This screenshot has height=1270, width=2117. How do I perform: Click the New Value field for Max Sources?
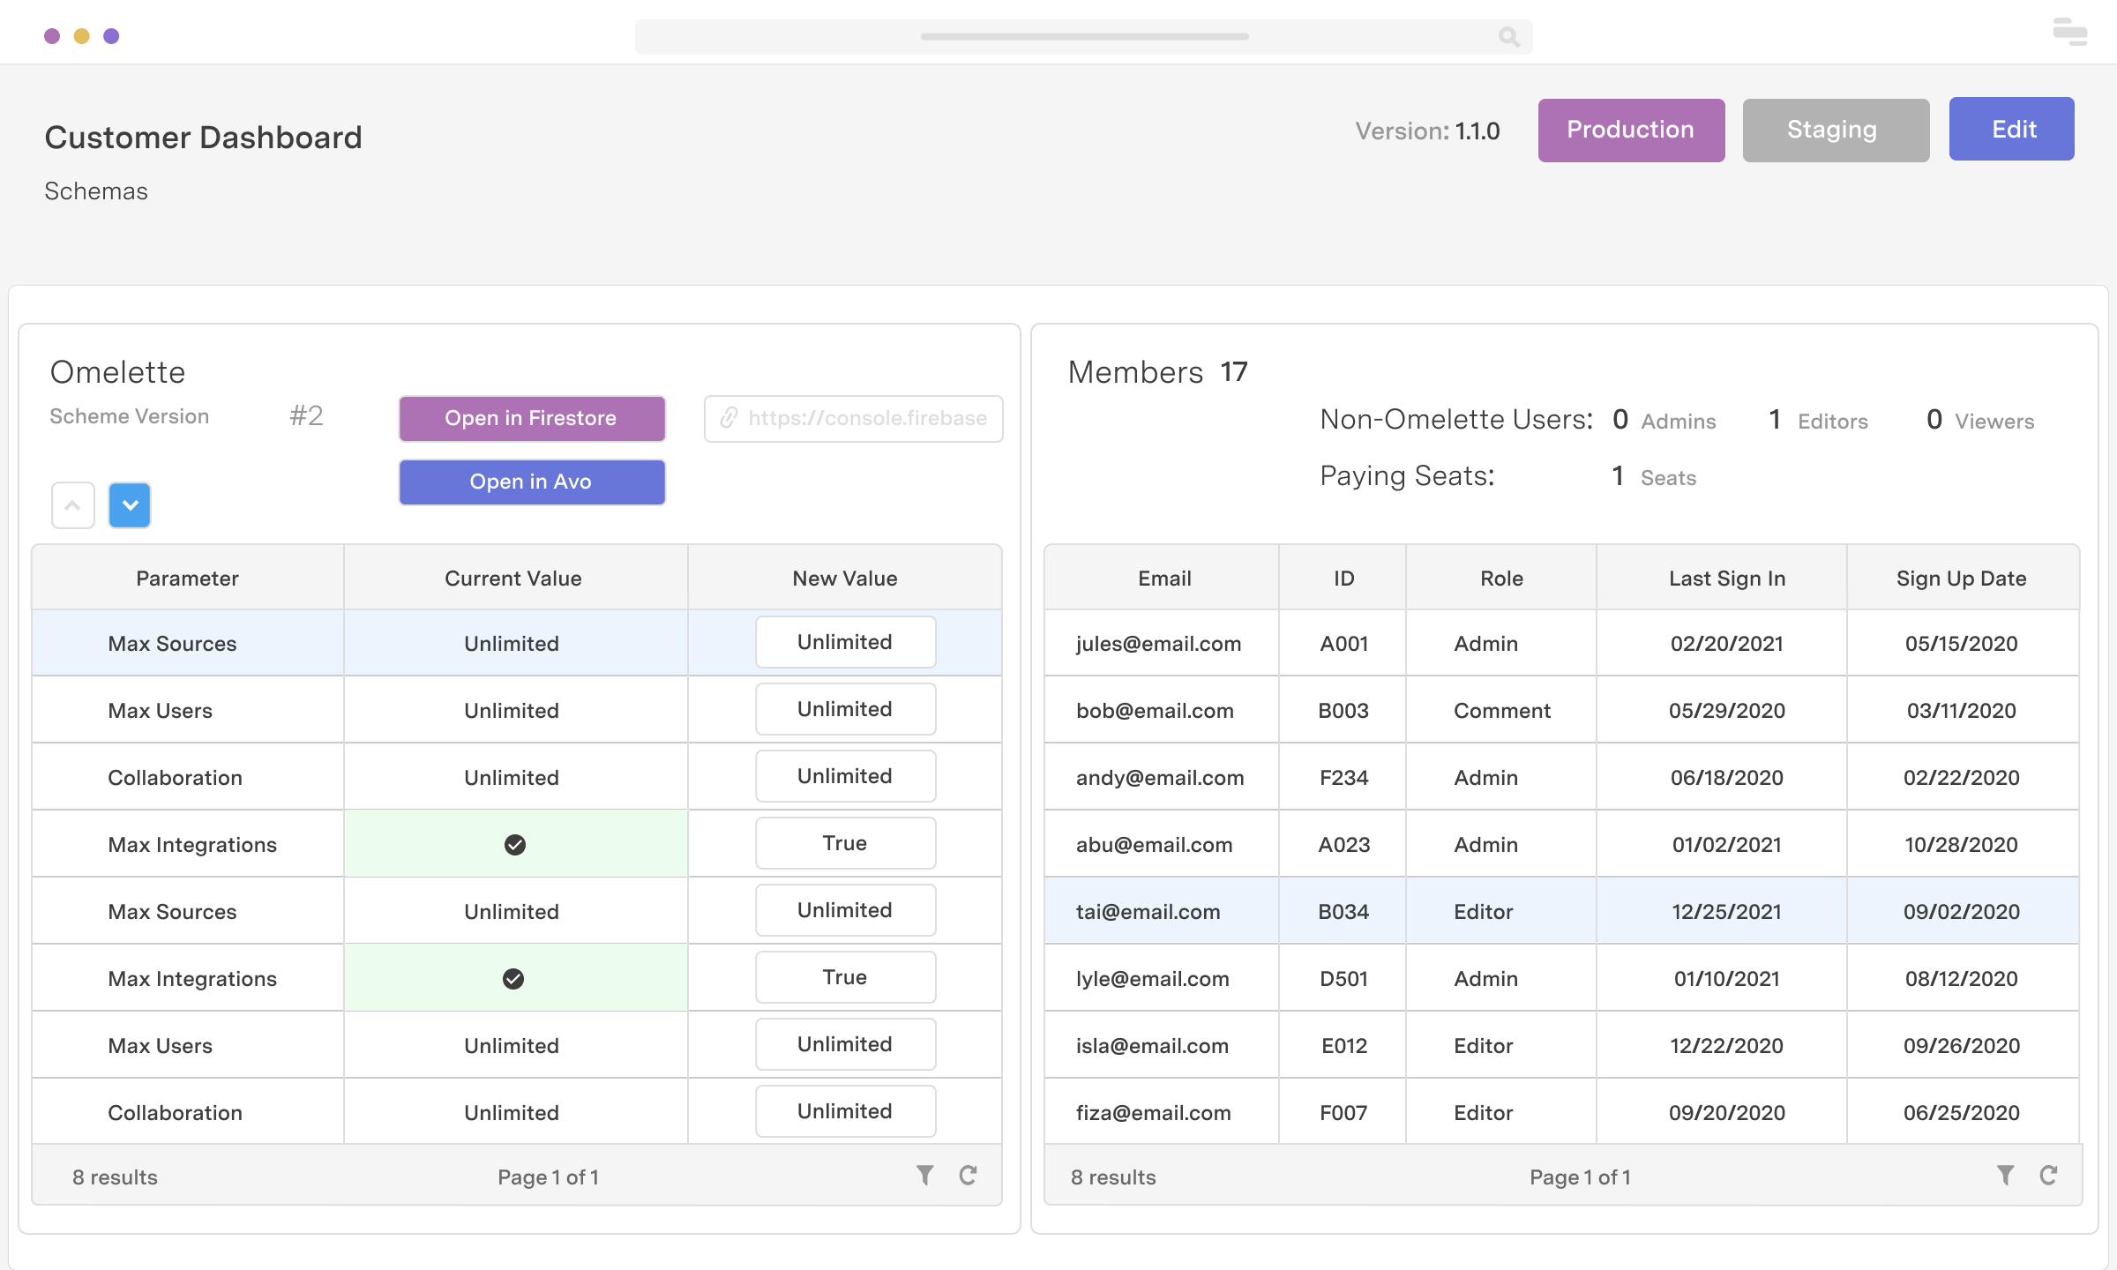coord(844,641)
